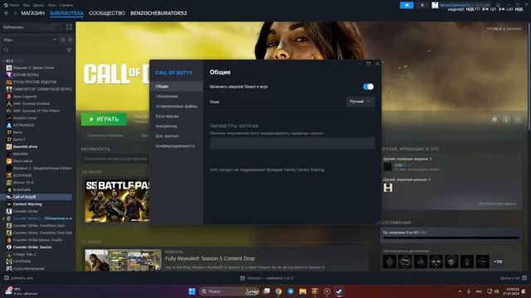Image resolution: width=531 pixels, height=298 pixels.
Task: Open Google Chrome from taskbar
Action: coord(279,291)
